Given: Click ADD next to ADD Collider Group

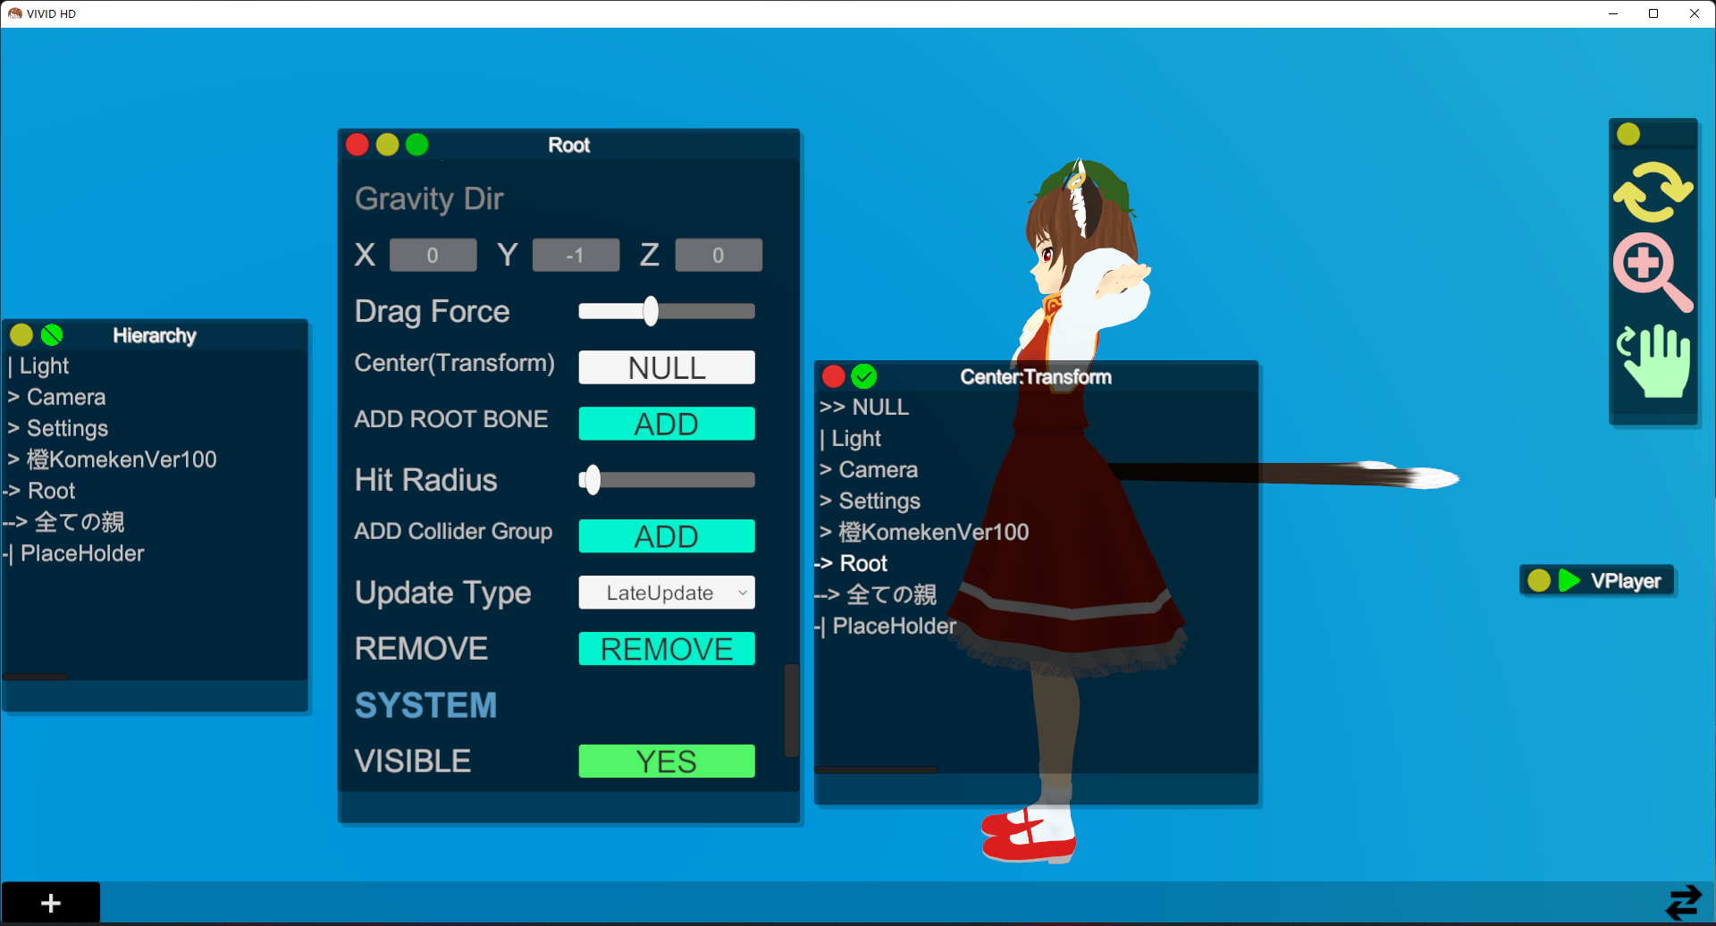Looking at the screenshot, I should (x=667, y=536).
